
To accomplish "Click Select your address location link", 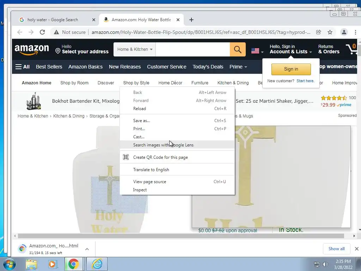I will (x=82, y=49).
